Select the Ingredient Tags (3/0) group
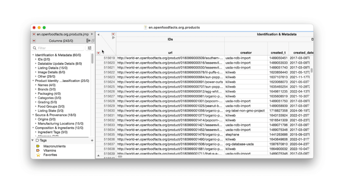347x186 pixels. (53, 132)
